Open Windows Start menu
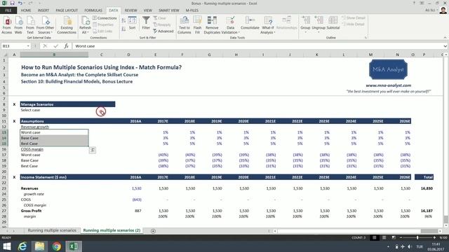 (6, 246)
